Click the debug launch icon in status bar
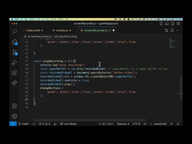Image resolution: width=192 pixels, height=144 pixels. coord(55,124)
